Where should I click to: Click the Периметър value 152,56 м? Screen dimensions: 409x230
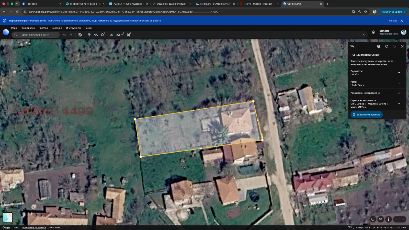(x=355, y=75)
